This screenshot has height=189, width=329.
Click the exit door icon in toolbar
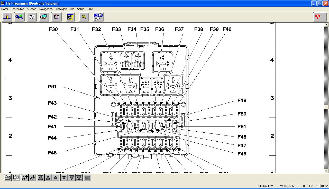pyautogui.click(x=7, y=17)
